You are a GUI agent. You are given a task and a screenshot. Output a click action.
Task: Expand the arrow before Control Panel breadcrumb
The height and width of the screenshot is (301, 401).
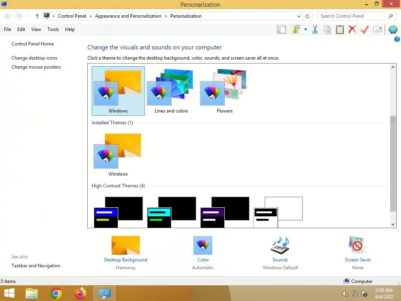coord(53,16)
